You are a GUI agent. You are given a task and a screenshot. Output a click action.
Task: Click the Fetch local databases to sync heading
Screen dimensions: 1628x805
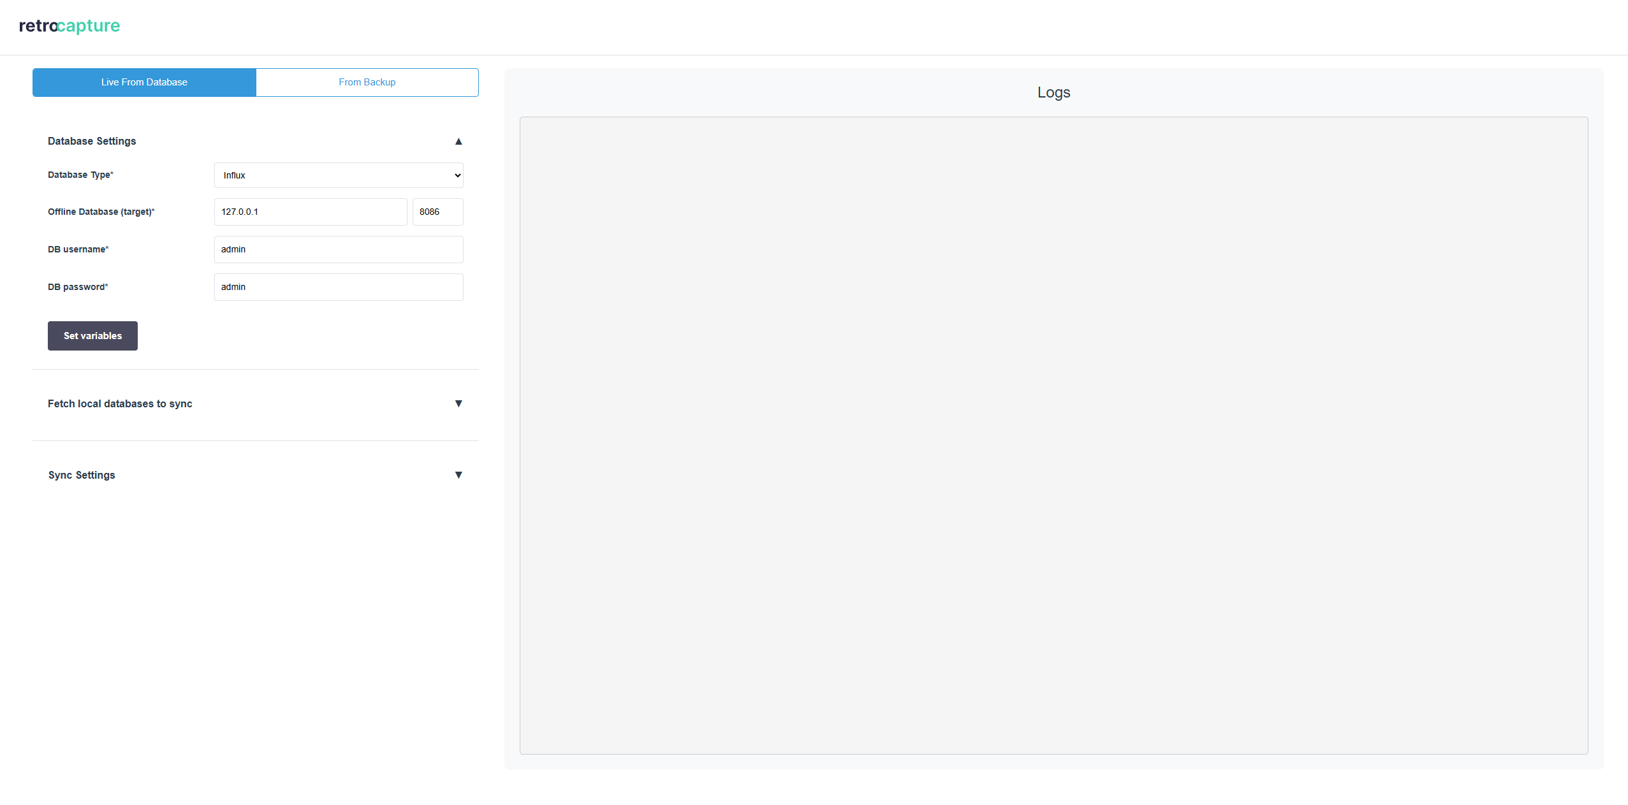tap(120, 403)
